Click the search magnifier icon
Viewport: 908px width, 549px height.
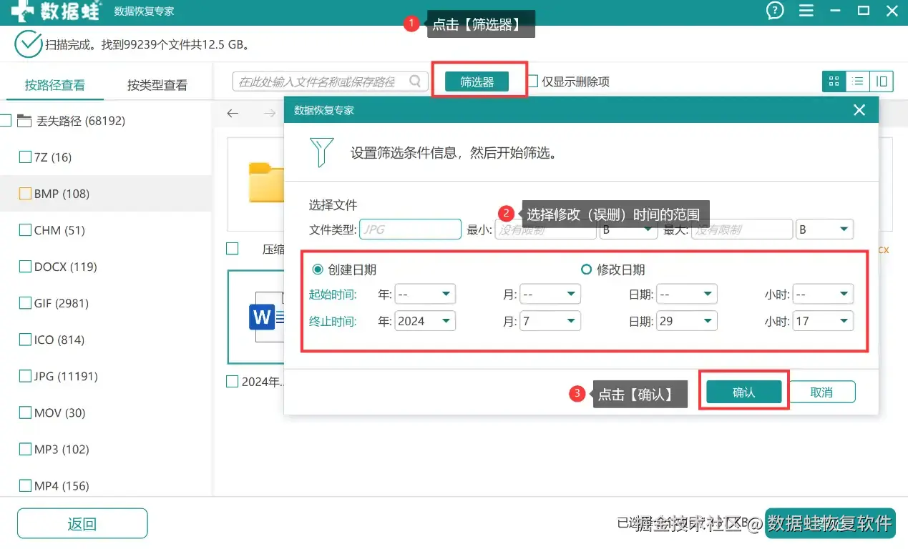pyautogui.click(x=416, y=81)
